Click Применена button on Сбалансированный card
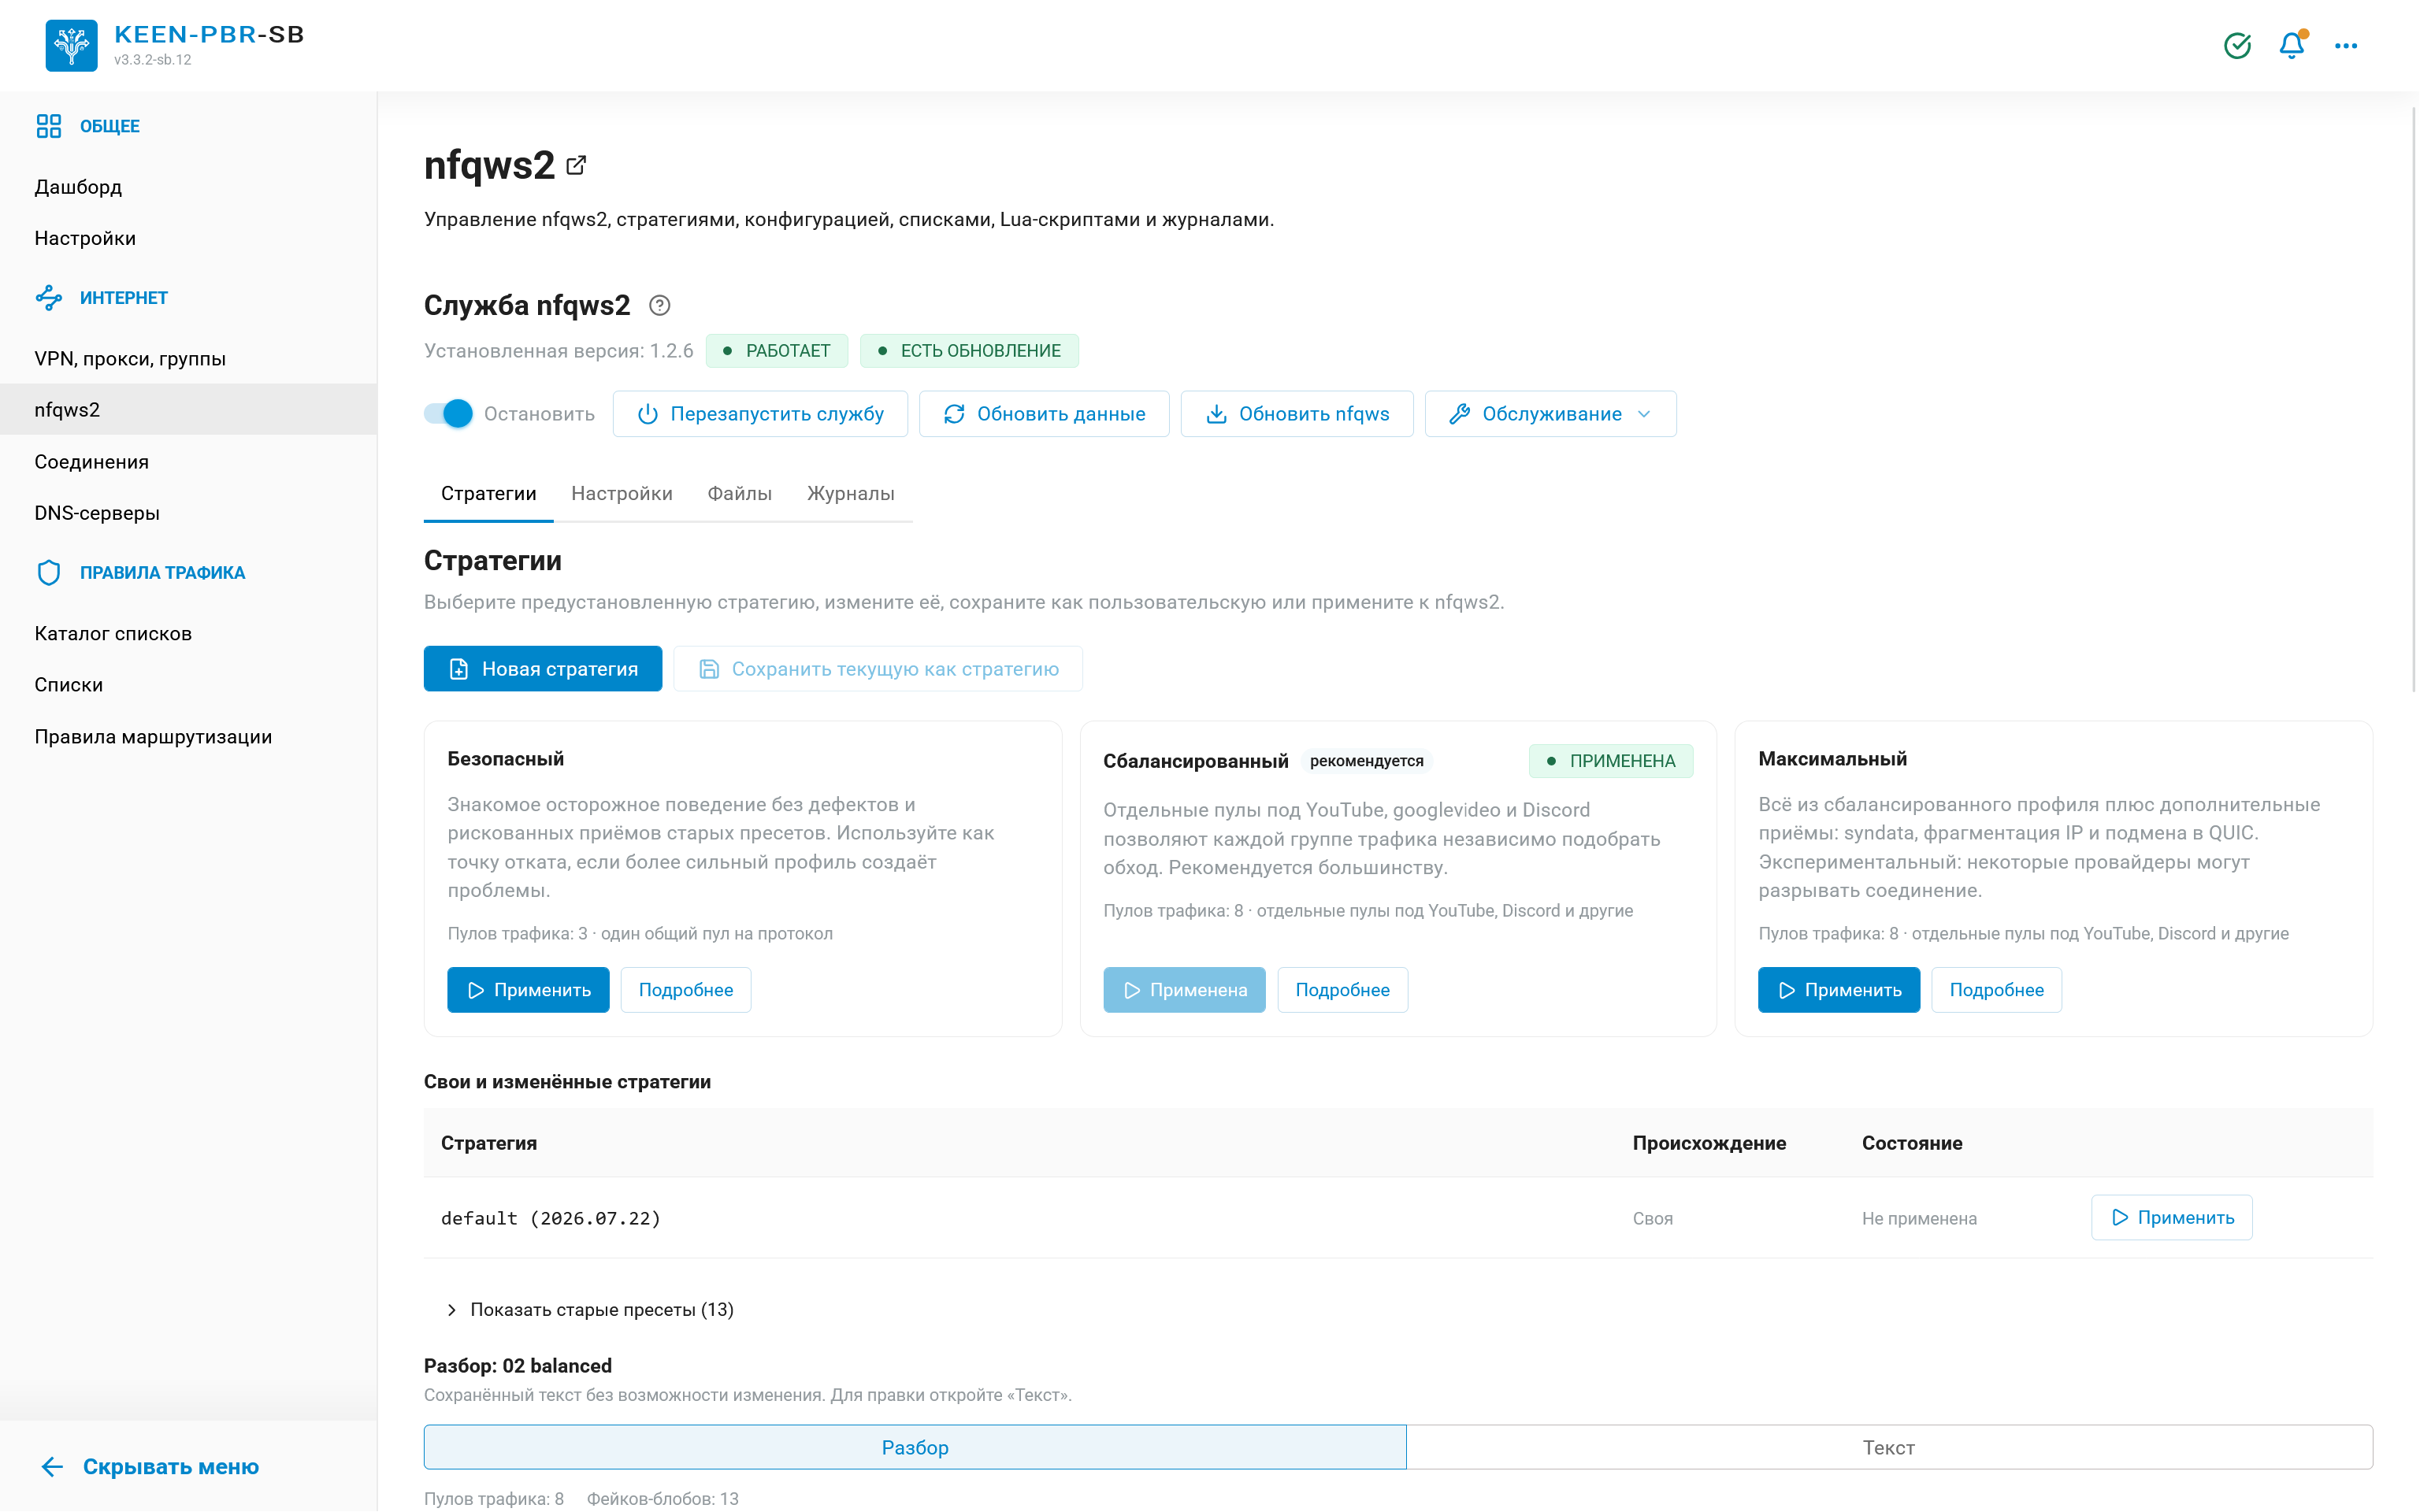 coord(1184,990)
